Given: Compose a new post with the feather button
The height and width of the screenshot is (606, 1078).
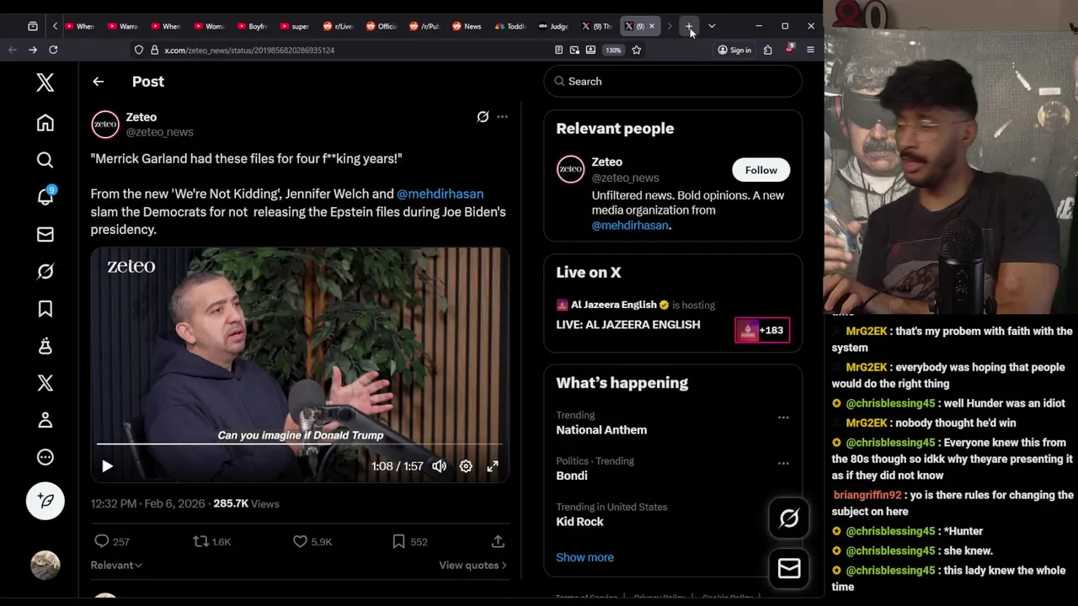Looking at the screenshot, I should point(45,501).
